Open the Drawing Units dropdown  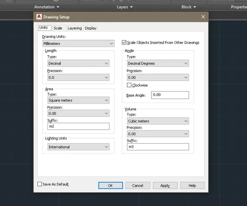pos(78,44)
